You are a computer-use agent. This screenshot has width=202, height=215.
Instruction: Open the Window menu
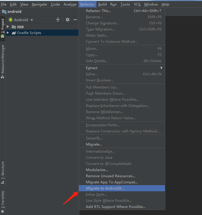point(151,4)
